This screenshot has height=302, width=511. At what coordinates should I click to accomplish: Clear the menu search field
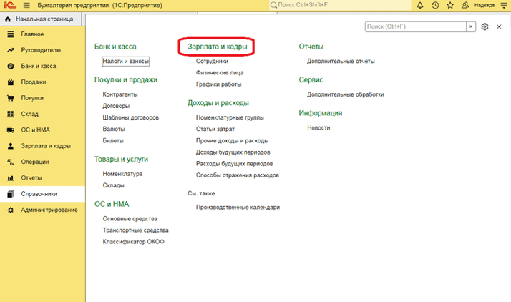pyautogui.click(x=471, y=26)
